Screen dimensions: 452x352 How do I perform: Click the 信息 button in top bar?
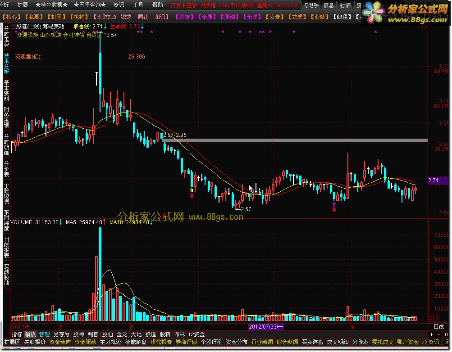tap(329, 5)
